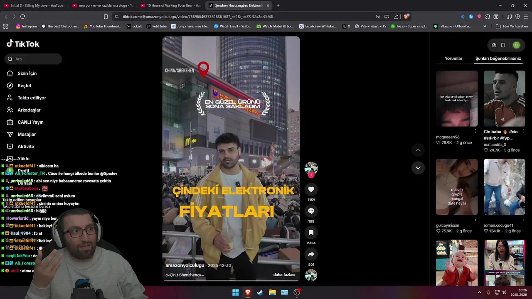Go to previous video with up chevron
The height and width of the screenshot is (299, 532).
coord(418,150)
